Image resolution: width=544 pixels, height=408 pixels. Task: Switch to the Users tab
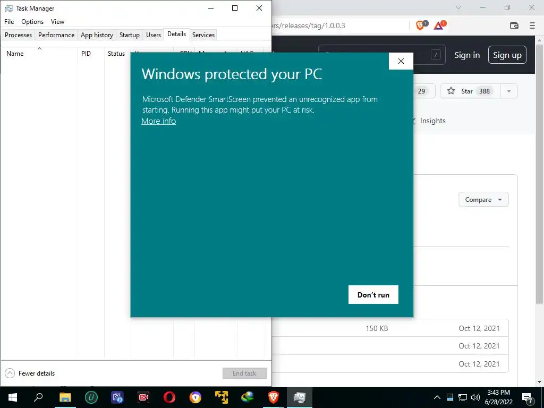[x=154, y=35]
